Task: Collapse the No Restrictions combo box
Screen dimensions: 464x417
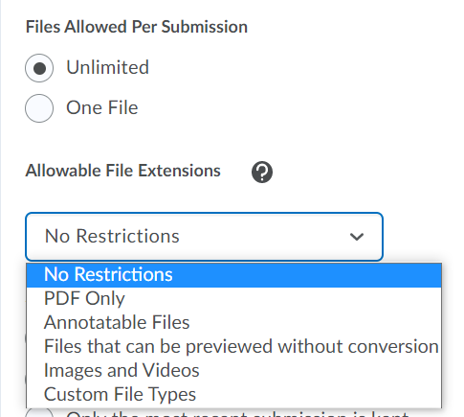Action: coord(204,237)
